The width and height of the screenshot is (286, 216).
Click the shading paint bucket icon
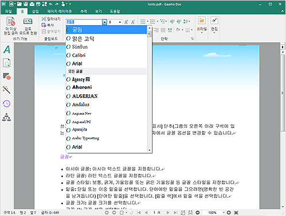click(x=178, y=30)
